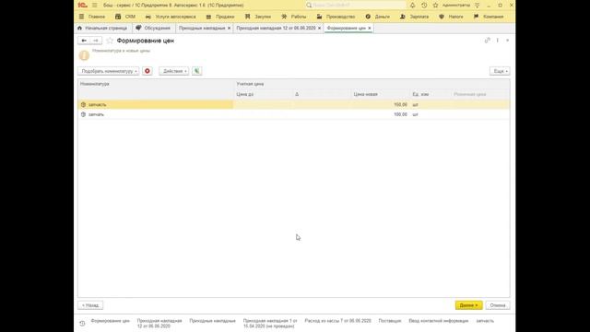This screenshot has width=590, height=332.
Task: Click the 100,00 price in second row
Action: pyautogui.click(x=400, y=114)
